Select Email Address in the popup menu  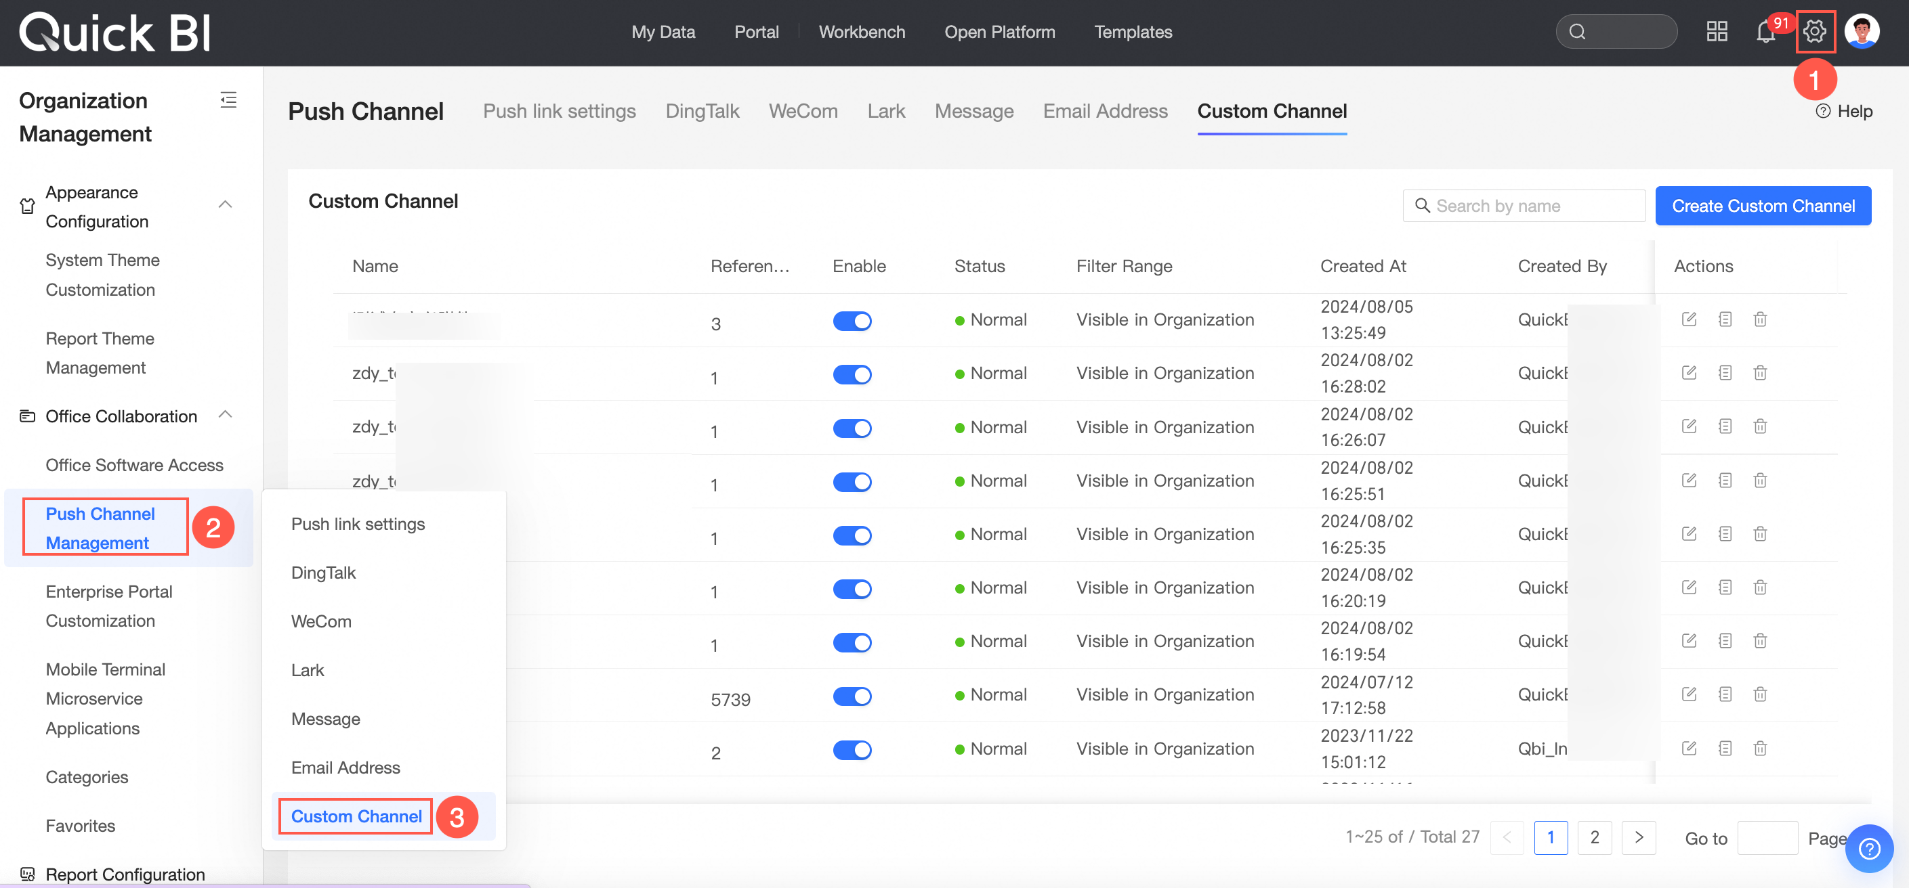345,768
